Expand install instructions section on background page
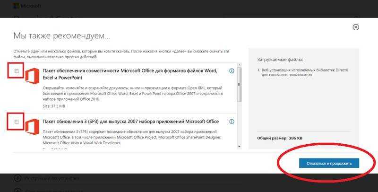Viewport: 378px width, 192px height. pyautogui.click(x=46, y=178)
